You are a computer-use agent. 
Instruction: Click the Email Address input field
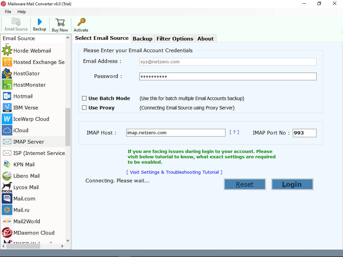tap(228, 62)
